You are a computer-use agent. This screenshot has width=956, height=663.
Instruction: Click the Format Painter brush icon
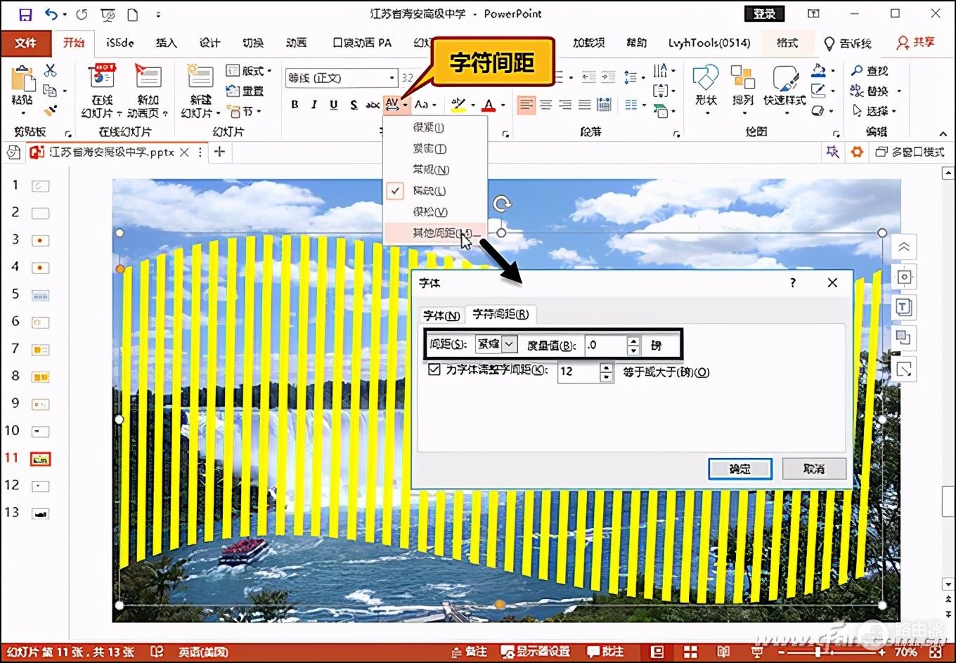[50, 110]
